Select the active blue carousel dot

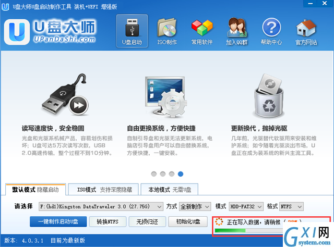pyautogui.click(x=181, y=174)
